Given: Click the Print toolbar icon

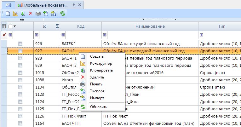Looking at the screenshot, I should click(x=38, y=14).
